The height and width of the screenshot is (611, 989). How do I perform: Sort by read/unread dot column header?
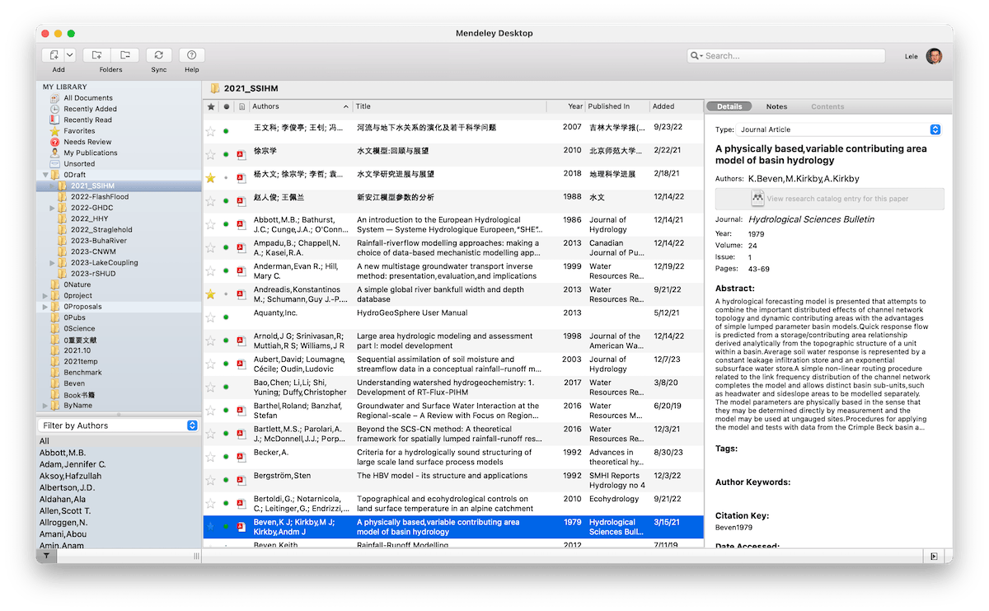click(226, 106)
